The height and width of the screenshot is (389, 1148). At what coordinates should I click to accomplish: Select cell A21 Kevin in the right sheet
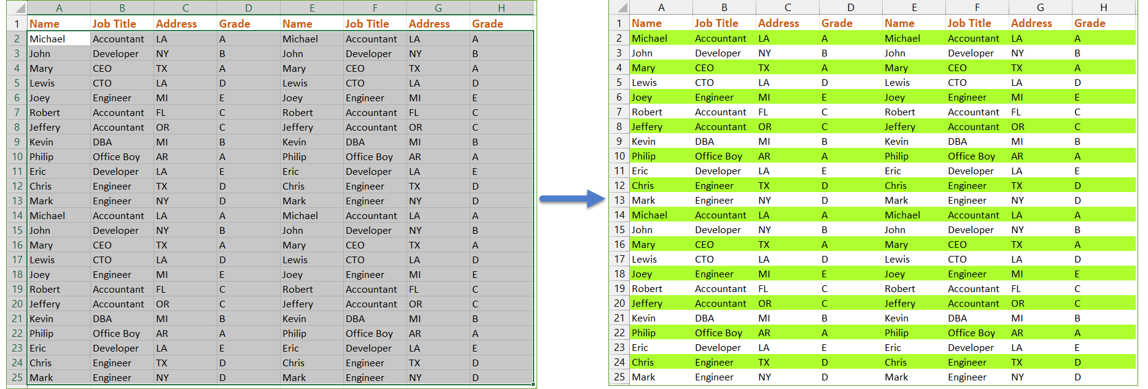pyautogui.click(x=661, y=318)
